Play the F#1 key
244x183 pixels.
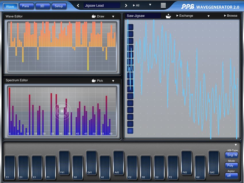pyautogui.click(x=64, y=163)
